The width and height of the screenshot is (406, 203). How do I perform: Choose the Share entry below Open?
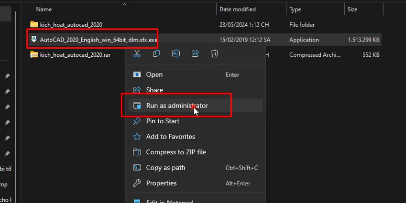click(154, 90)
